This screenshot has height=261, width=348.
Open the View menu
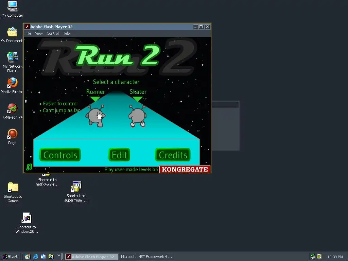pos(39,33)
